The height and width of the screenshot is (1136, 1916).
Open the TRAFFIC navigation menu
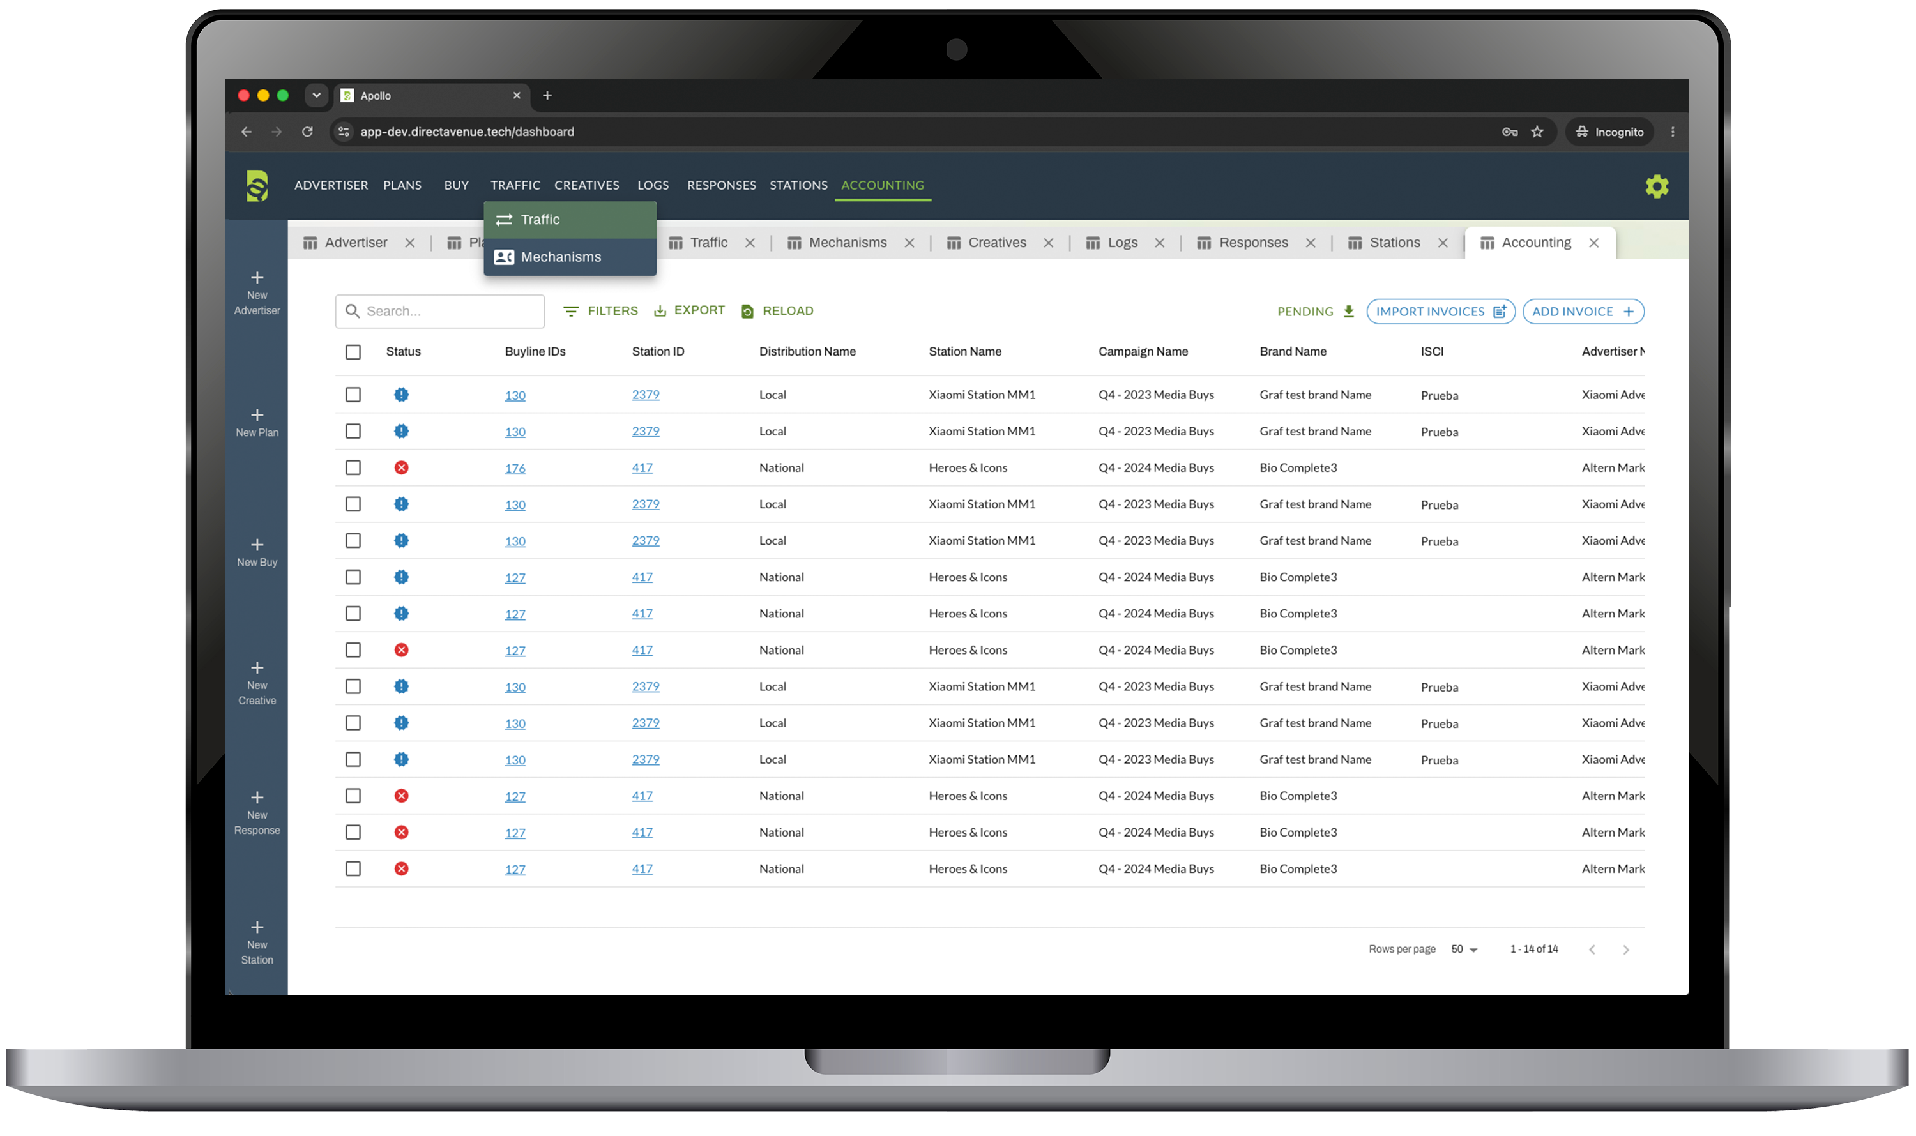(515, 185)
